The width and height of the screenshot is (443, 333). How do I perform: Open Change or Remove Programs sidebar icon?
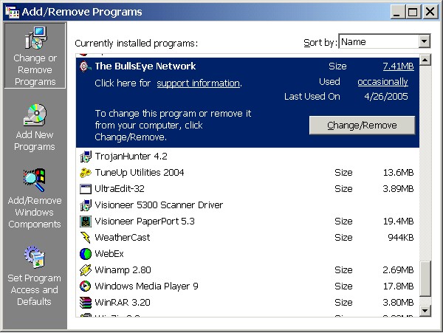click(35, 37)
